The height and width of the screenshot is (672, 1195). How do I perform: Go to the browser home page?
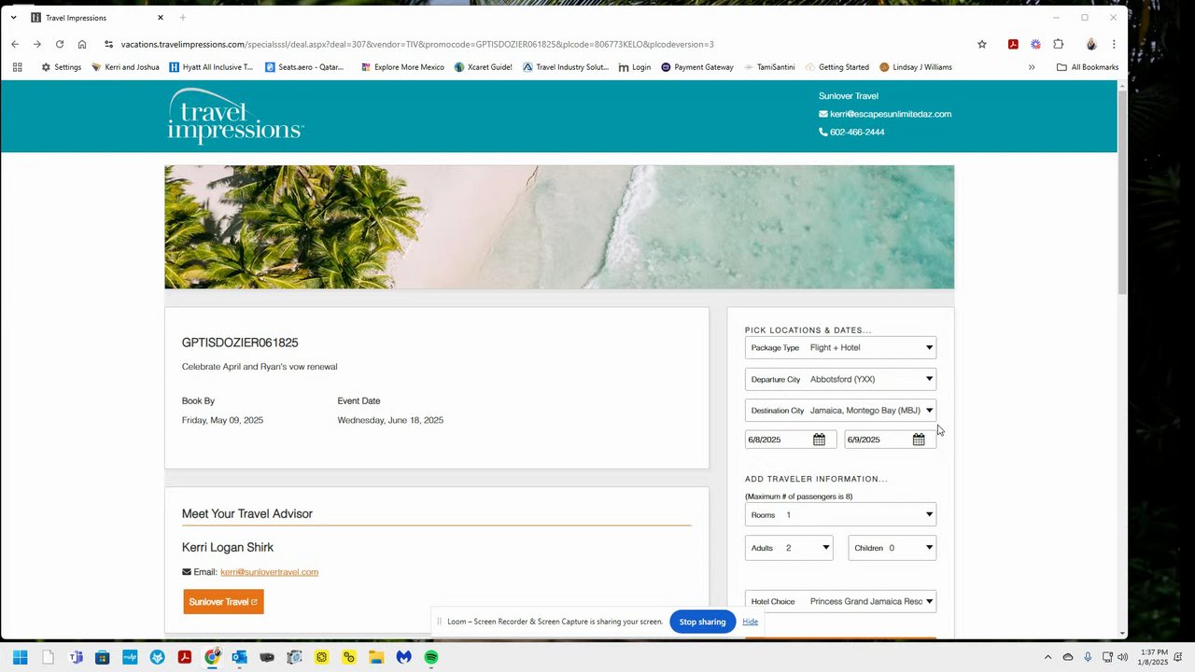pos(82,44)
